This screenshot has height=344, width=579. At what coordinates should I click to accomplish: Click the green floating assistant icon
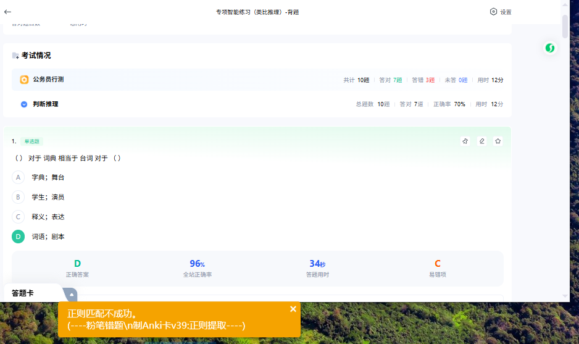click(550, 48)
